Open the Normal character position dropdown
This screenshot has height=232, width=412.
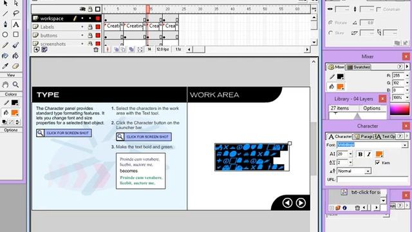(368, 171)
